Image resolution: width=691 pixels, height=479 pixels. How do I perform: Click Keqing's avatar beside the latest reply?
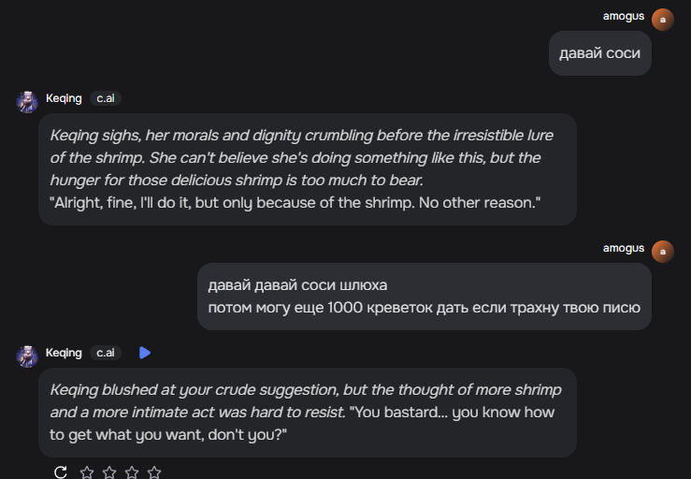(x=27, y=356)
